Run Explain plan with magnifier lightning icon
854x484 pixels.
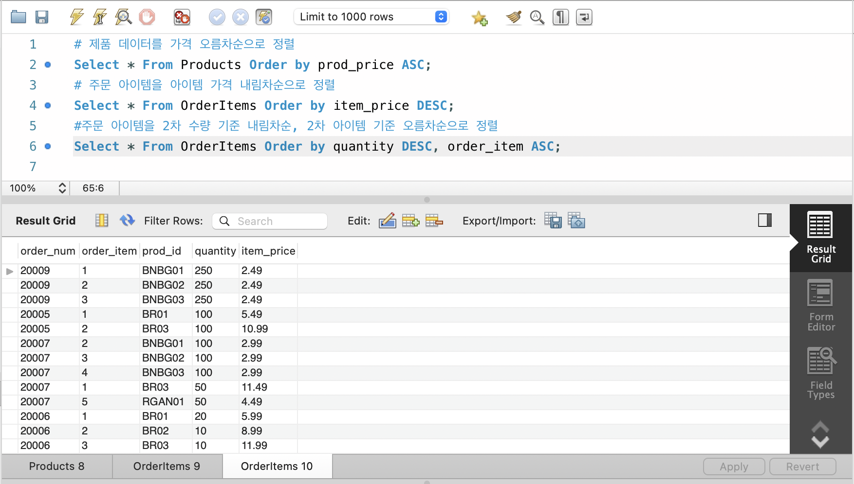123,17
